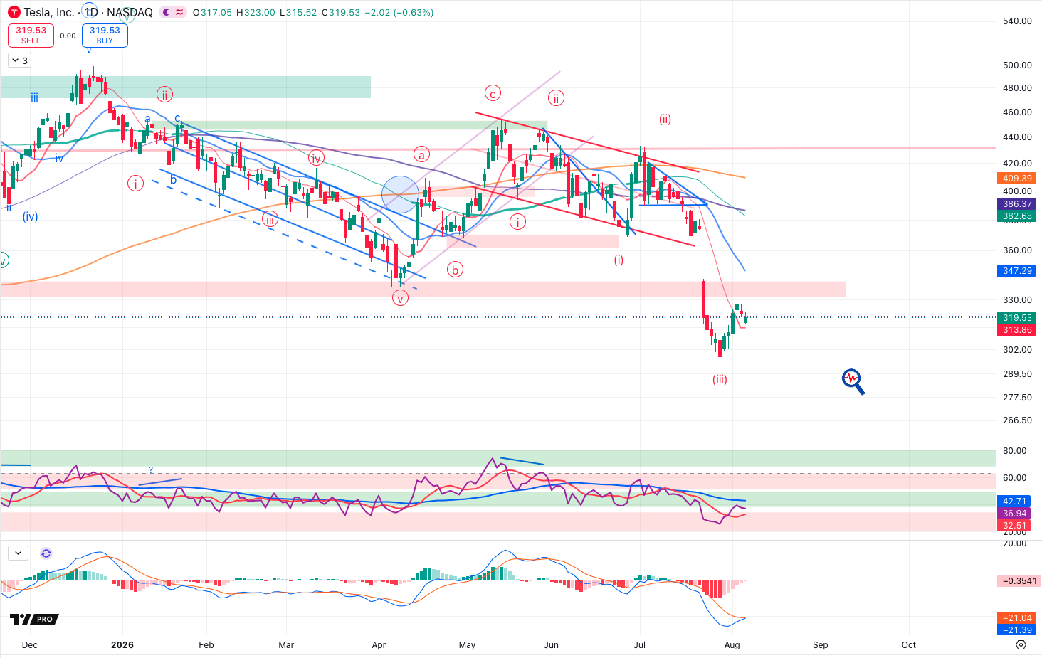Expand the MACD pane legend chevron
Screen dimensions: 1042x658
pos(17,553)
